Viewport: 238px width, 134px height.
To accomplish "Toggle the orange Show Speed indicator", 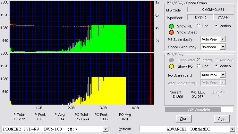I will [171, 32].
